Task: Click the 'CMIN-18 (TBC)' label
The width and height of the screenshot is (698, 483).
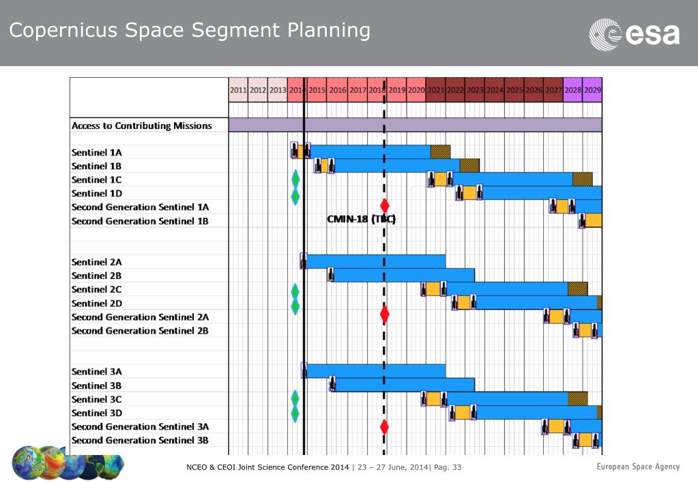Action: tap(361, 219)
